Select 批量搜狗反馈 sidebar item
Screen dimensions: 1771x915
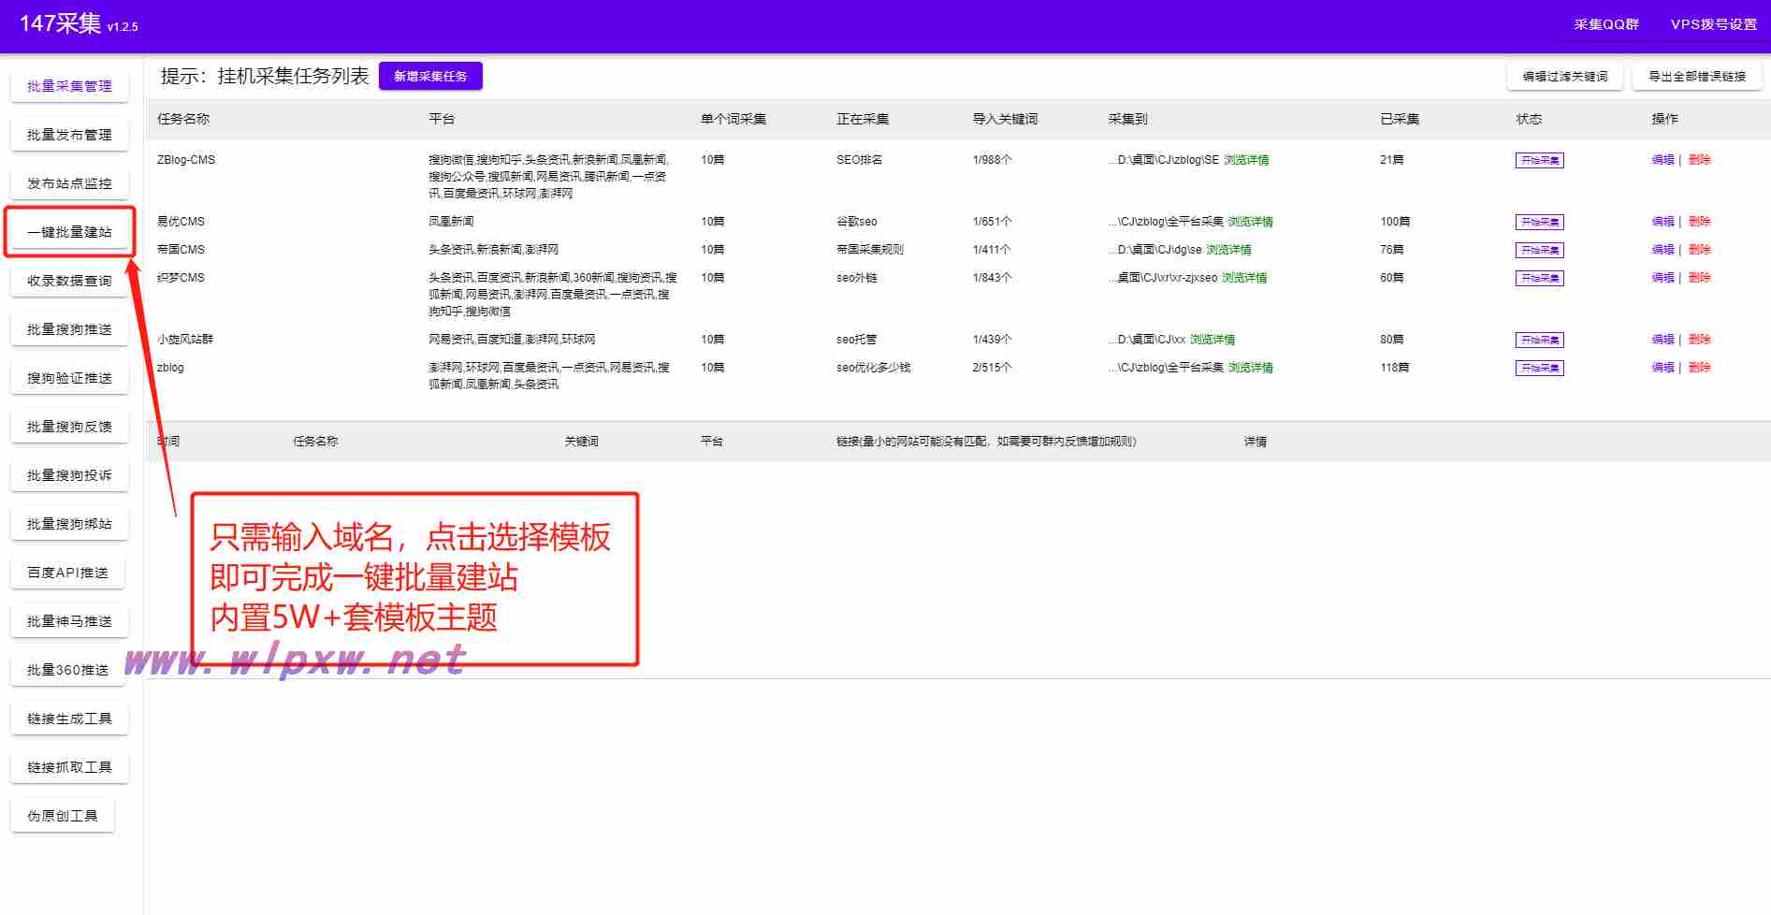(69, 427)
